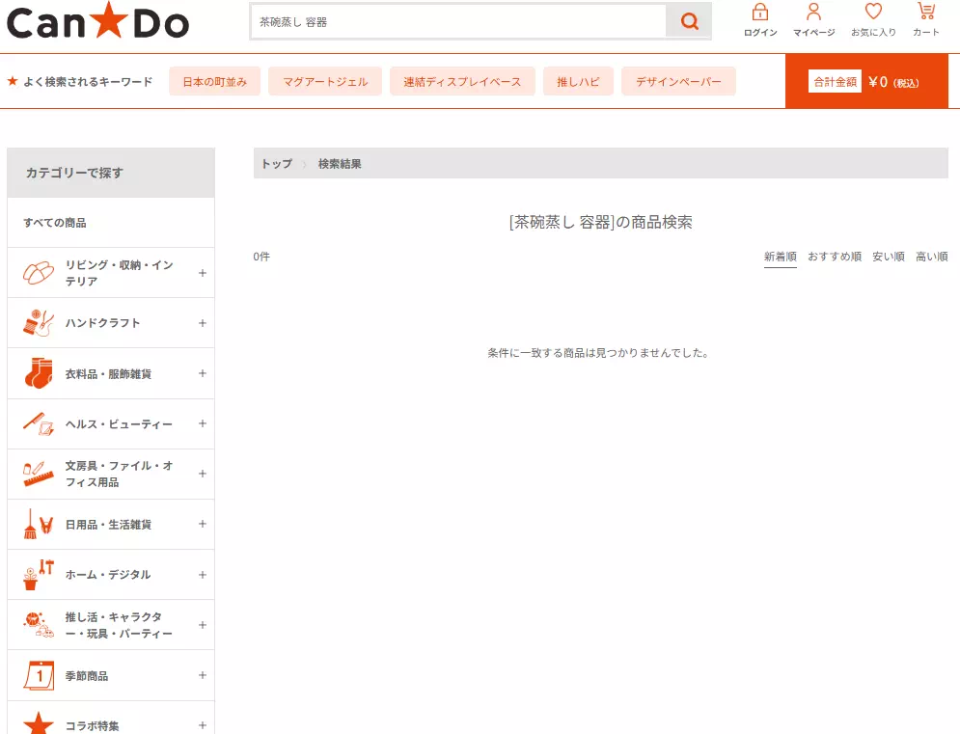Switch sorting to おすすめ順
The image size is (960, 734).
pyautogui.click(x=834, y=257)
